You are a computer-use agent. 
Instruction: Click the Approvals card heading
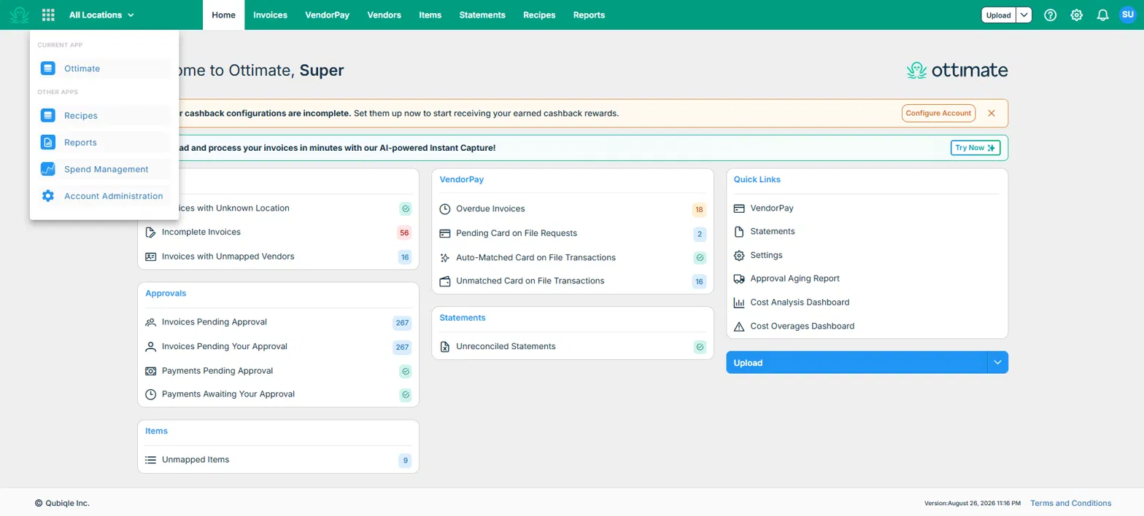click(166, 293)
